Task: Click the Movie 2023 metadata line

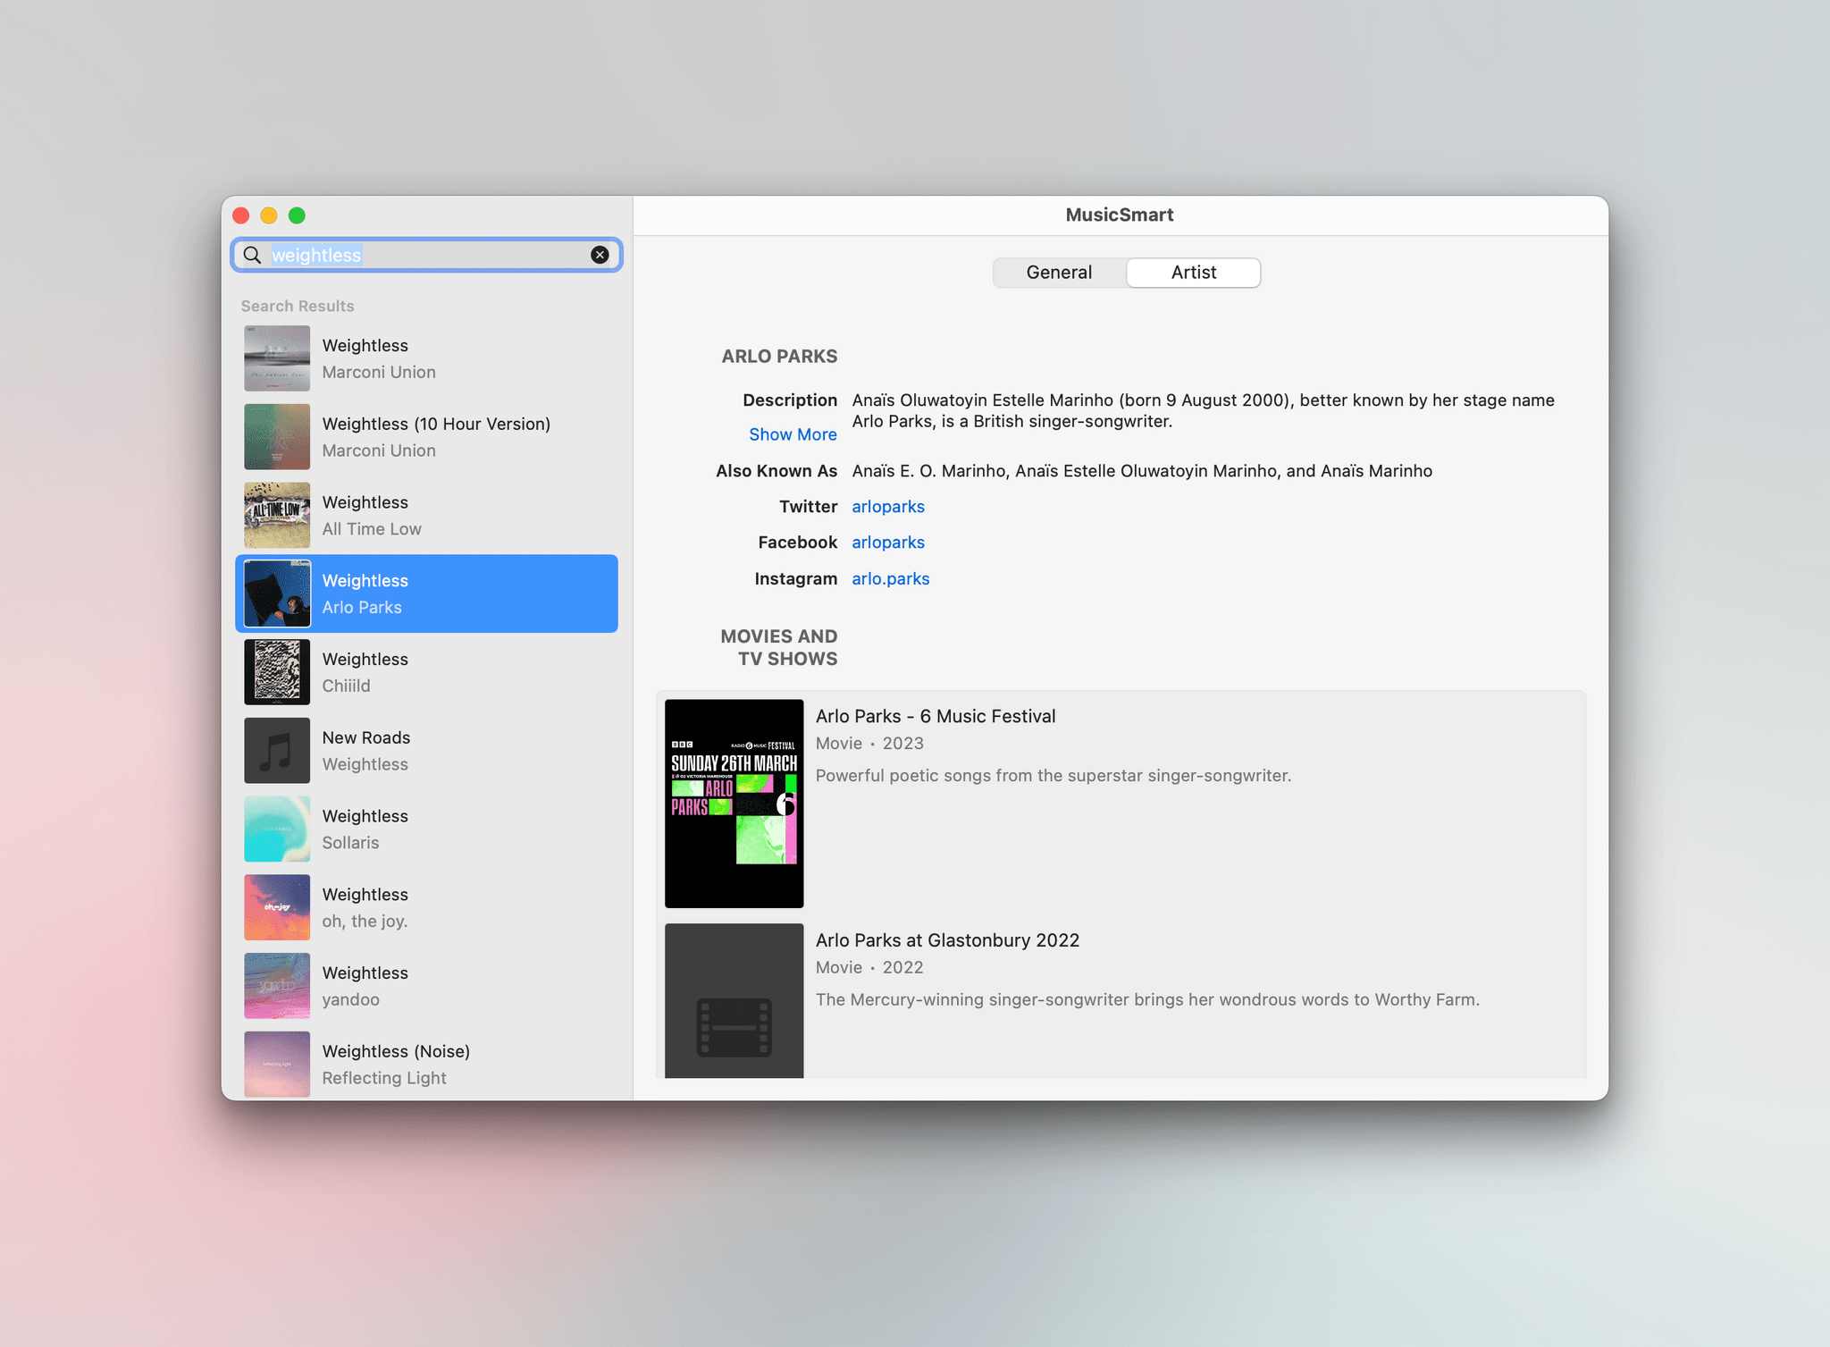Action: click(x=869, y=744)
